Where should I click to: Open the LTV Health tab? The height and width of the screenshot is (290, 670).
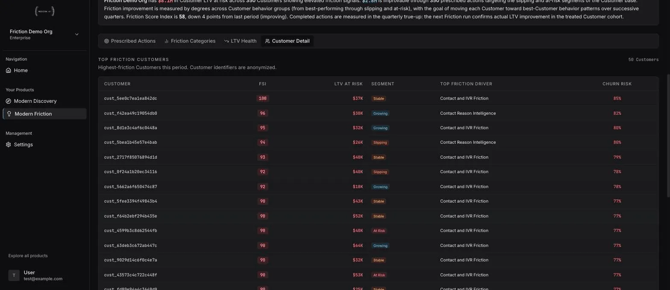coord(240,41)
